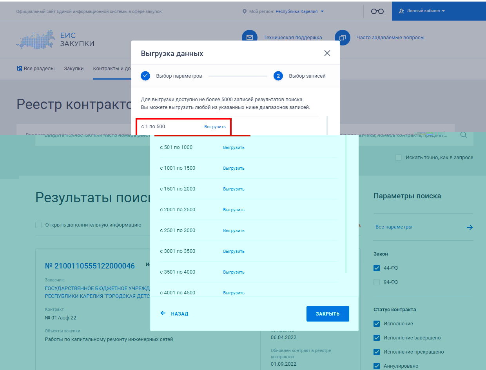Enable Открыть дополнительную информацию checkbox
Image resolution: width=486 pixels, height=370 pixels.
click(38, 225)
